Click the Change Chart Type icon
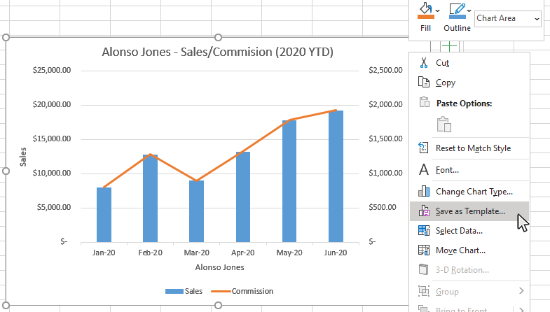This screenshot has height=312, width=550. point(424,191)
